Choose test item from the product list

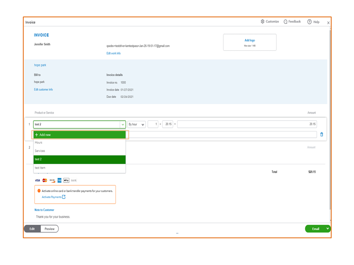tap(79, 168)
